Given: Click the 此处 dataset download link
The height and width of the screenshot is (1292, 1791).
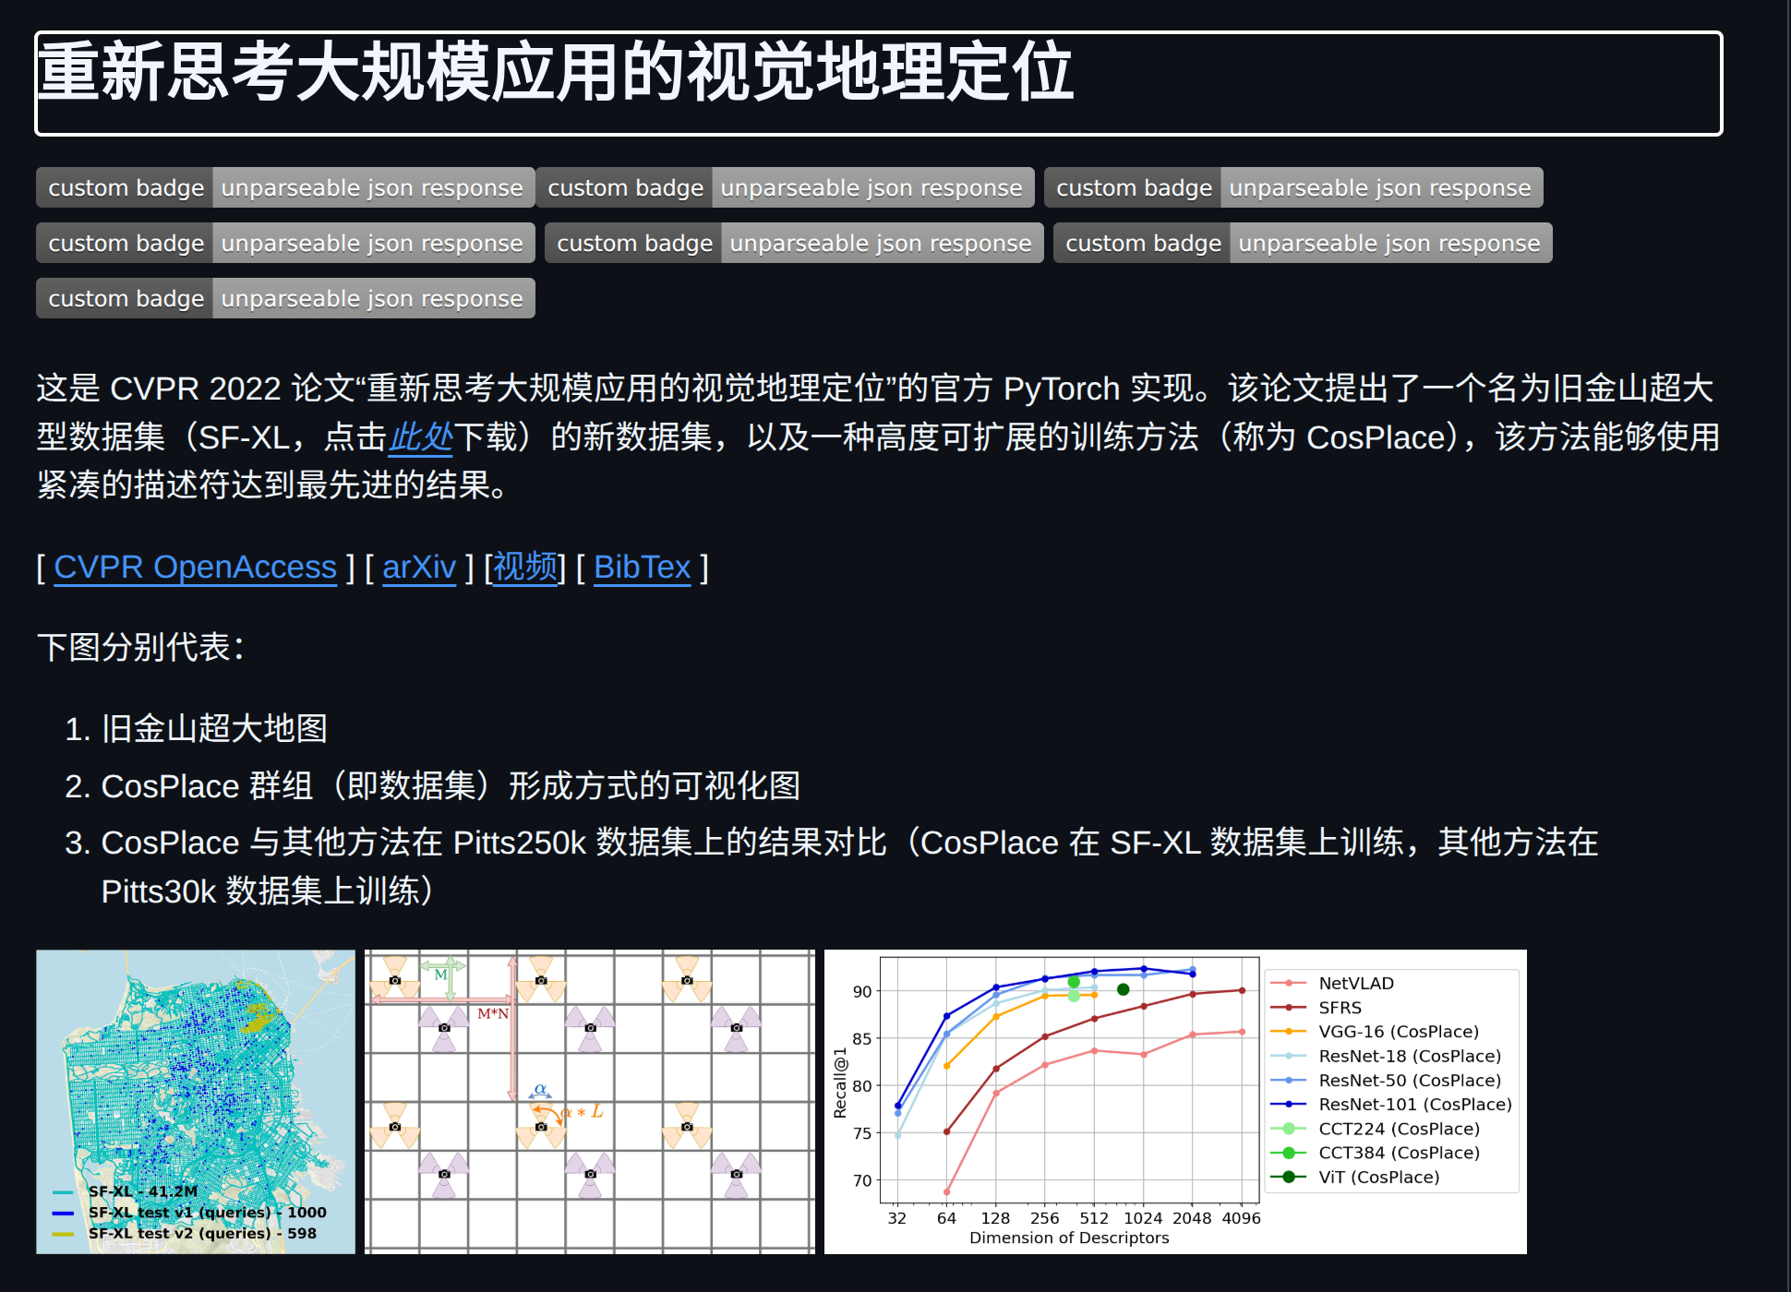Looking at the screenshot, I should [x=421, y=437].
